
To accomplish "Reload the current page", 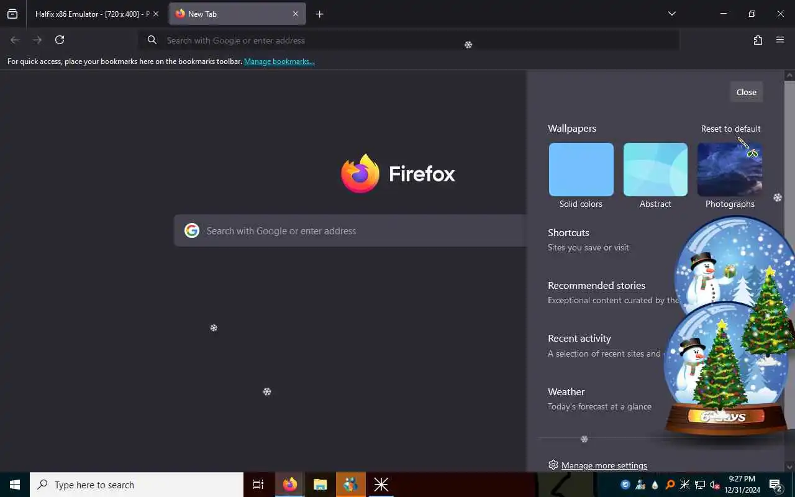I will pyautogui.click(x=60, y=40).
